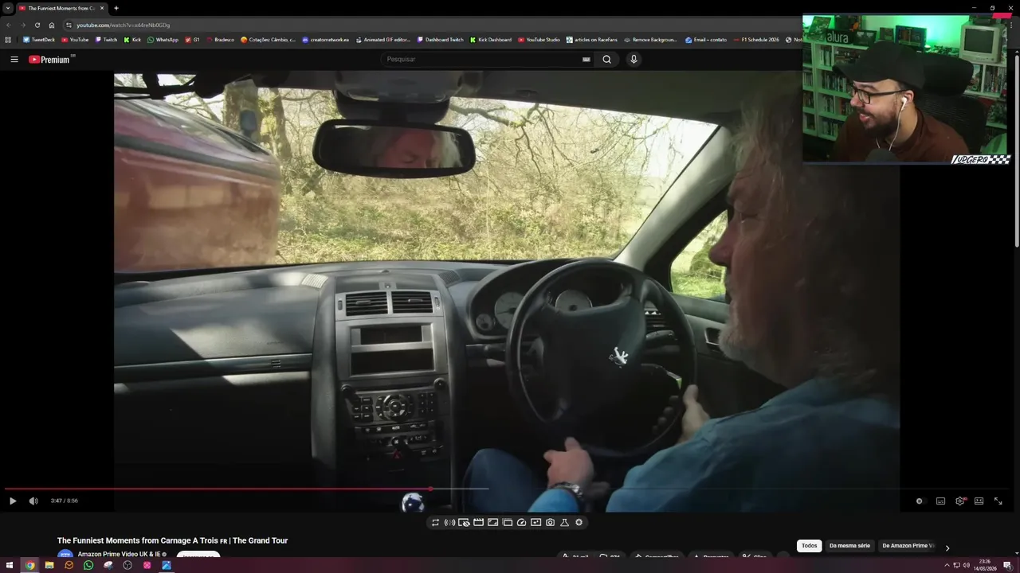Open YouTube hamburger guide menu

[14, 59]
